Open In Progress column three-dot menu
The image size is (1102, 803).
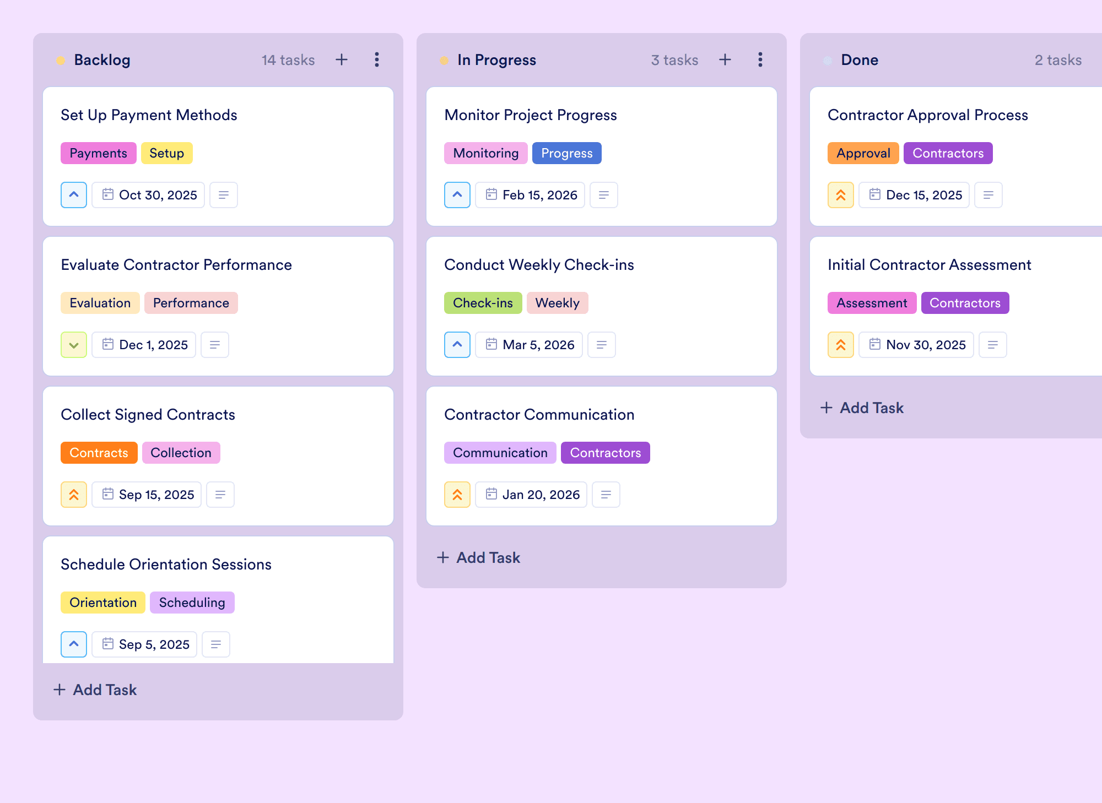(x=760, y=59)
